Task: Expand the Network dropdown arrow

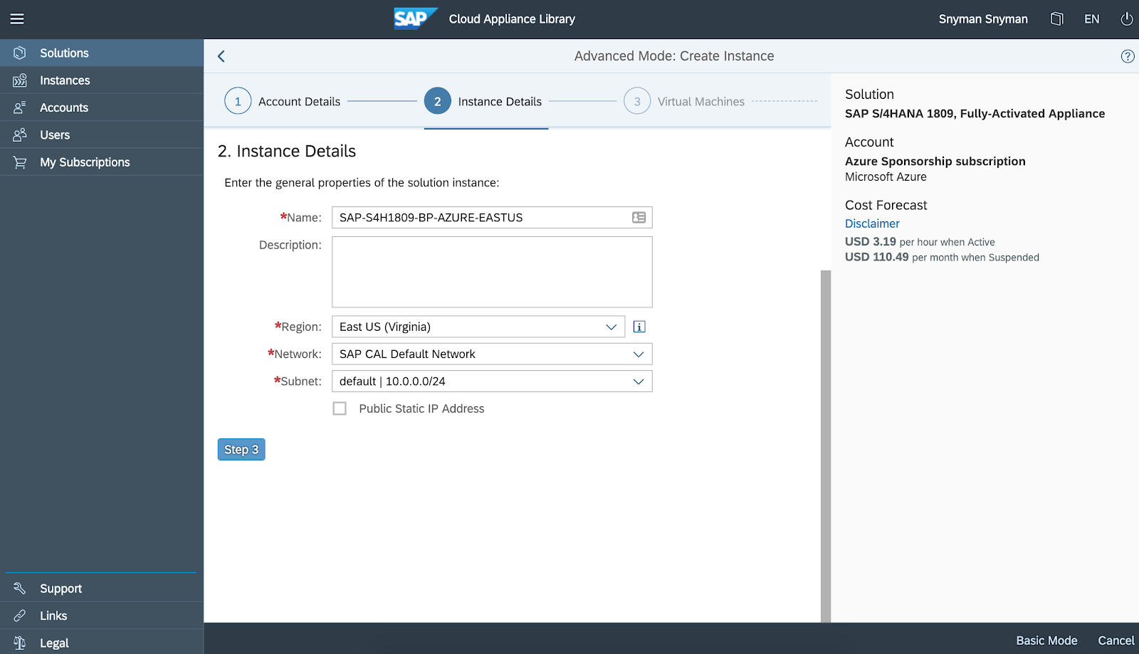Action: [x=639, y=354]
